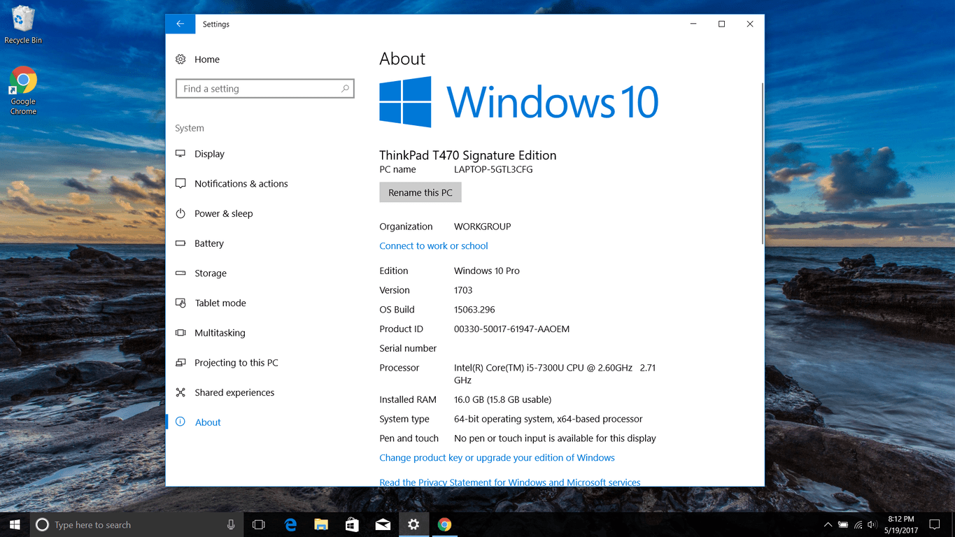Click the Storage drive icon
Screen dimensions: 955x537
click(x=181, y=273)
